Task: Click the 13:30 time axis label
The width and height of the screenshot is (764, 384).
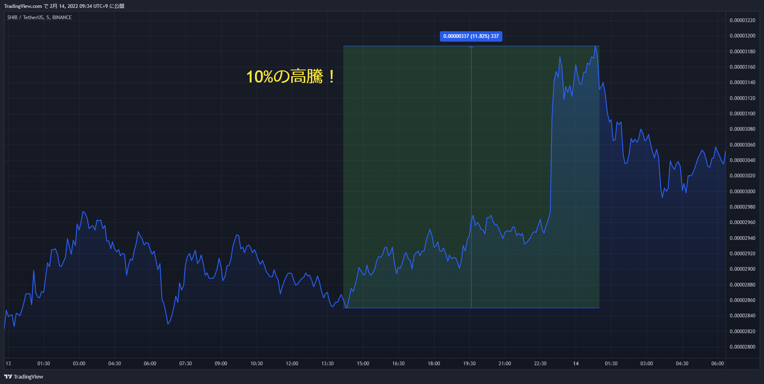Action: [327, 364]
